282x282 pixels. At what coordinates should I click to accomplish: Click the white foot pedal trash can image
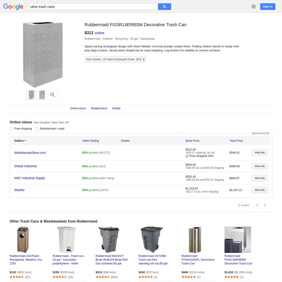pyautogui.click(x=67, y=239)
